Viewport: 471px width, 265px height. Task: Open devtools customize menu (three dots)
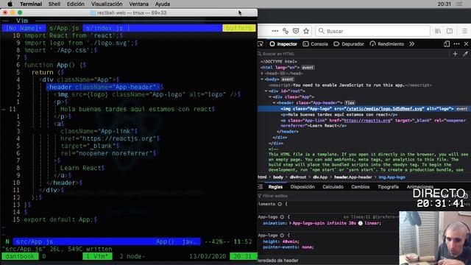tap(457, 44)
